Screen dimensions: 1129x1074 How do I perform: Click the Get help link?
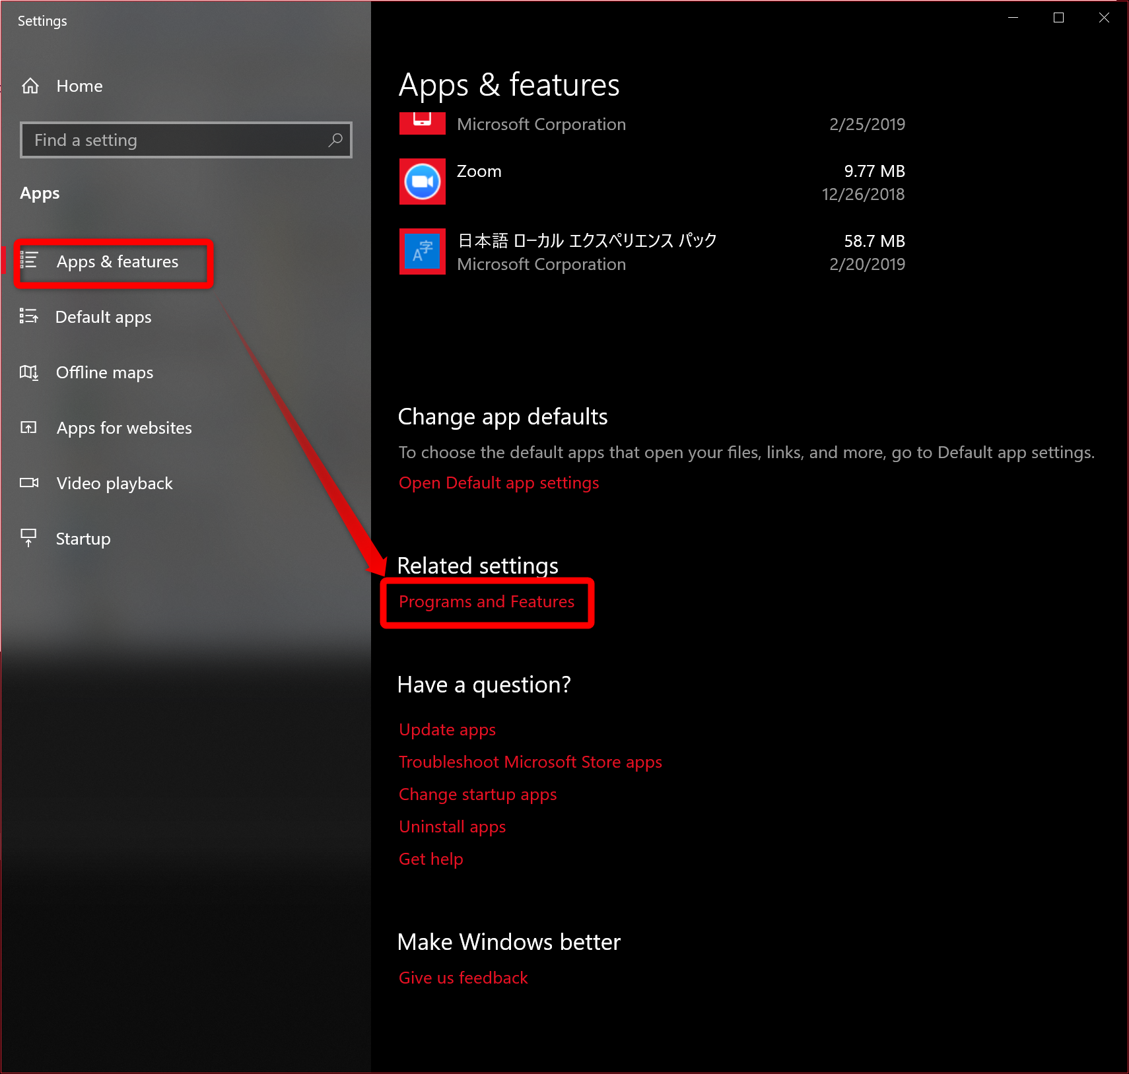431,859
